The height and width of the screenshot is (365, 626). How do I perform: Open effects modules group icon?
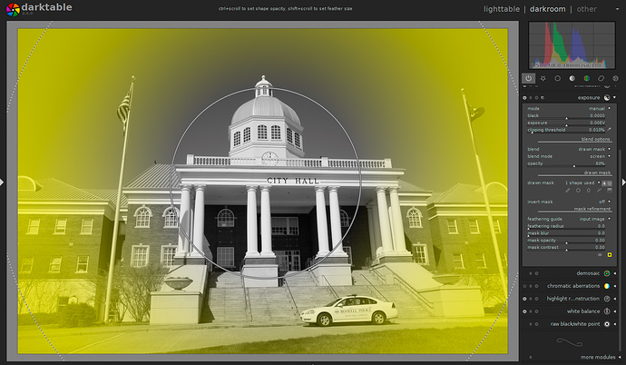(x=615, y=78)
